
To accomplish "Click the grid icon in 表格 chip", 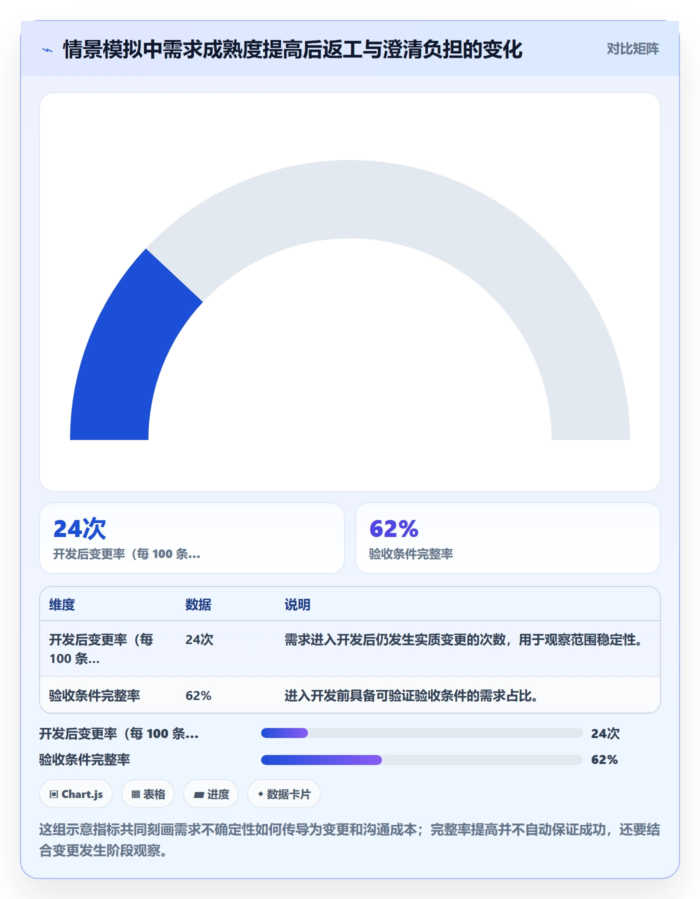I will click(135, 794).
